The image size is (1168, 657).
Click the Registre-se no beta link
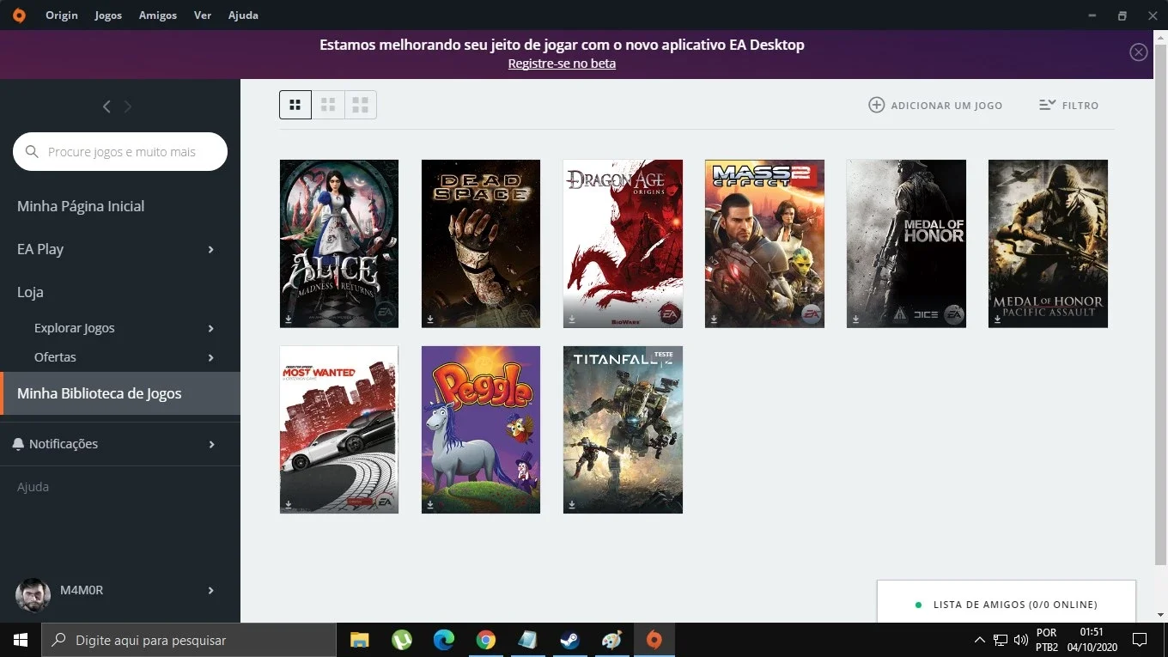pos(562,64)
